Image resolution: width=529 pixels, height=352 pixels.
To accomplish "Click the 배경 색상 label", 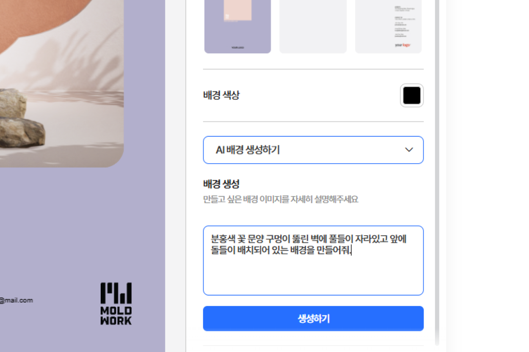I will (221, 95).
